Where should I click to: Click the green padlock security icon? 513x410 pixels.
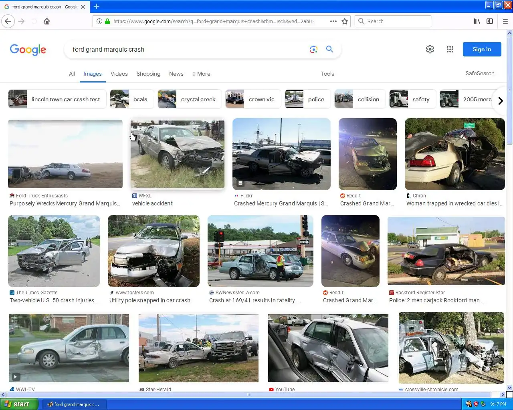tap(107, 21)
